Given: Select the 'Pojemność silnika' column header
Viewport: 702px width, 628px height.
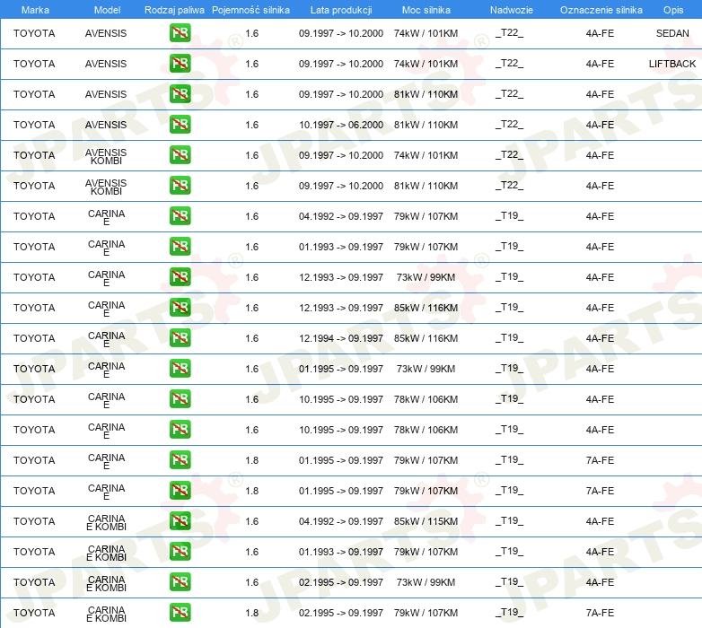Looking at the screenshot, I should [250, 10].
